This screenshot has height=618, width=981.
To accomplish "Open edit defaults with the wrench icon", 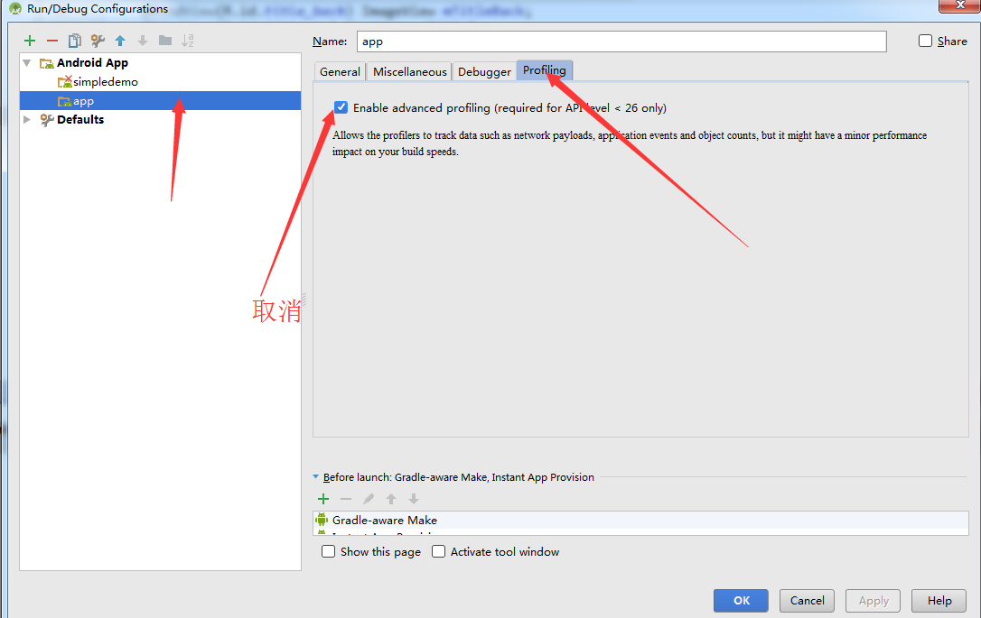I will (97, 40).
